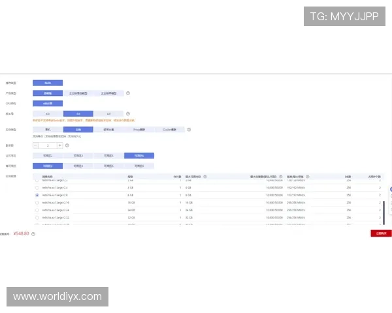Viewport: 392px width, 313px height.
Task: Select read/write splitting instance type
Action: (108, 130)
